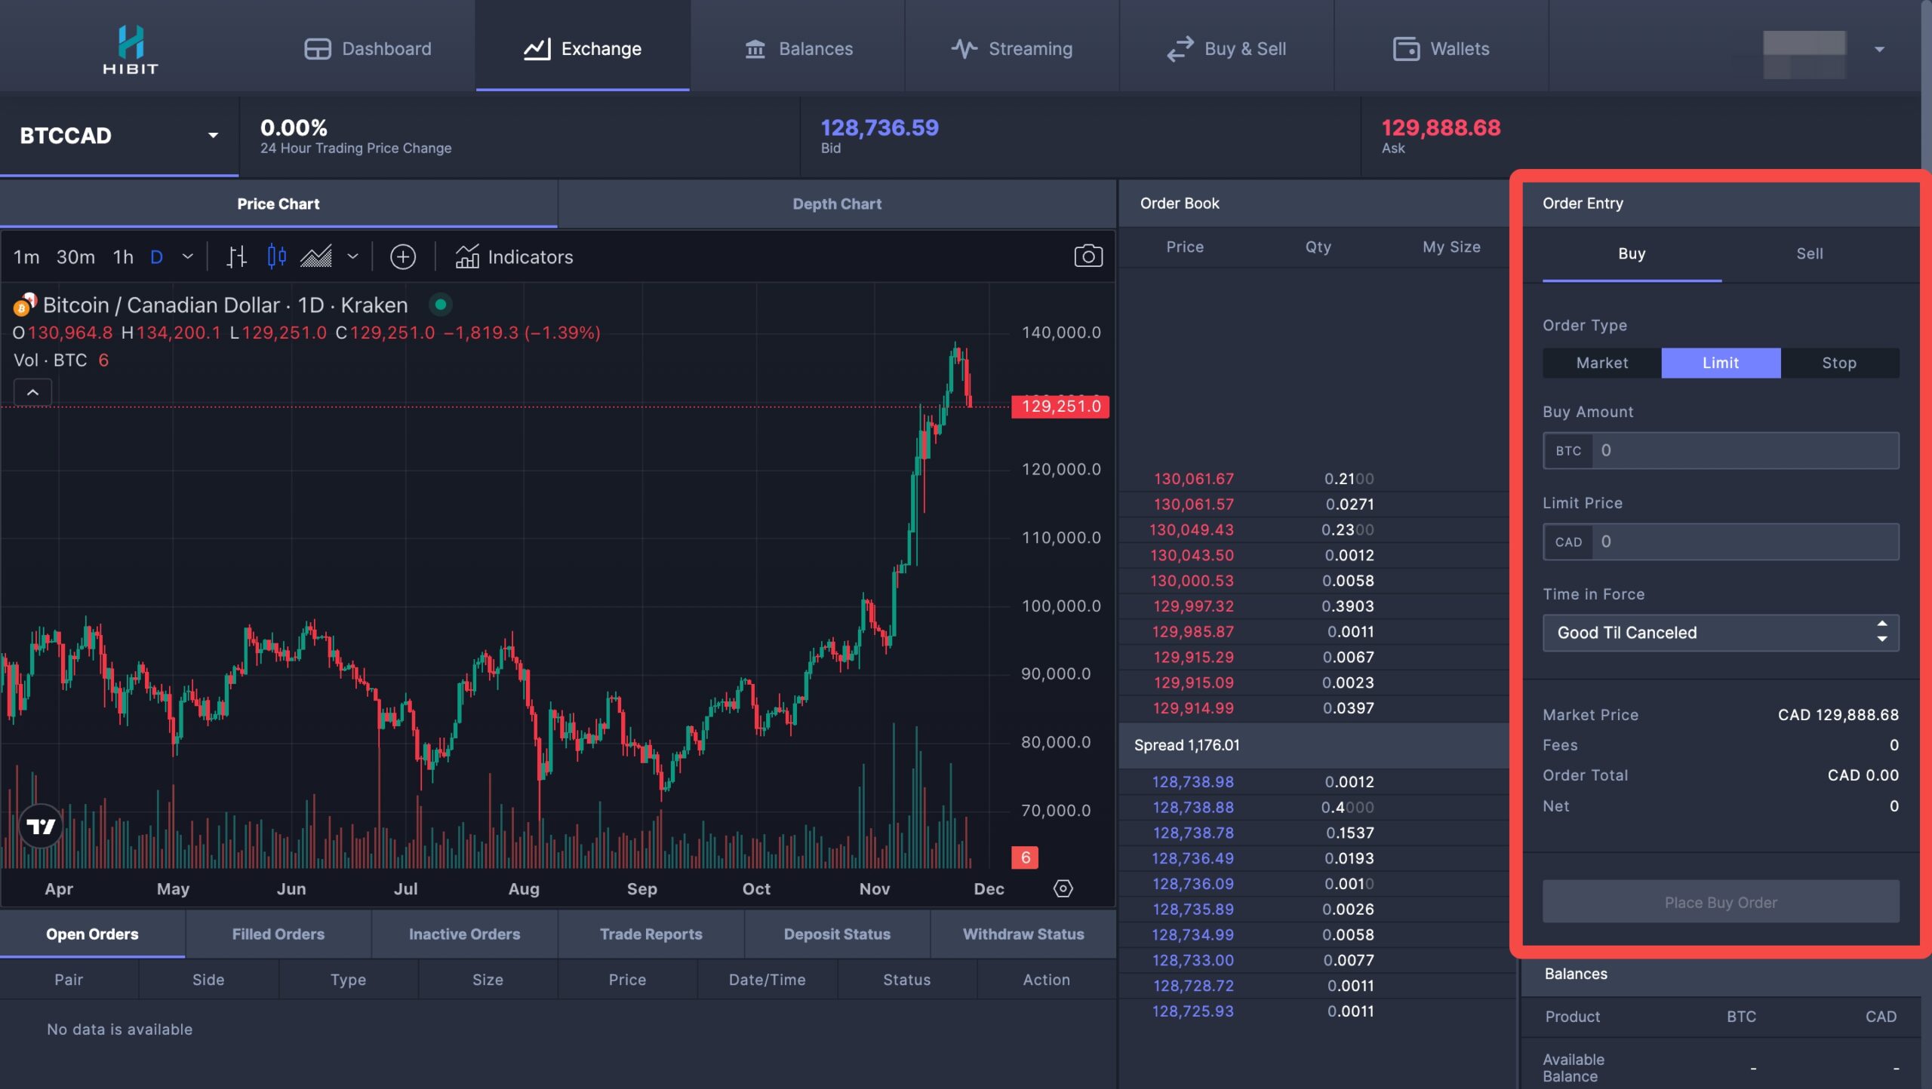Select the Sell tab in Order Entry

1810,254
